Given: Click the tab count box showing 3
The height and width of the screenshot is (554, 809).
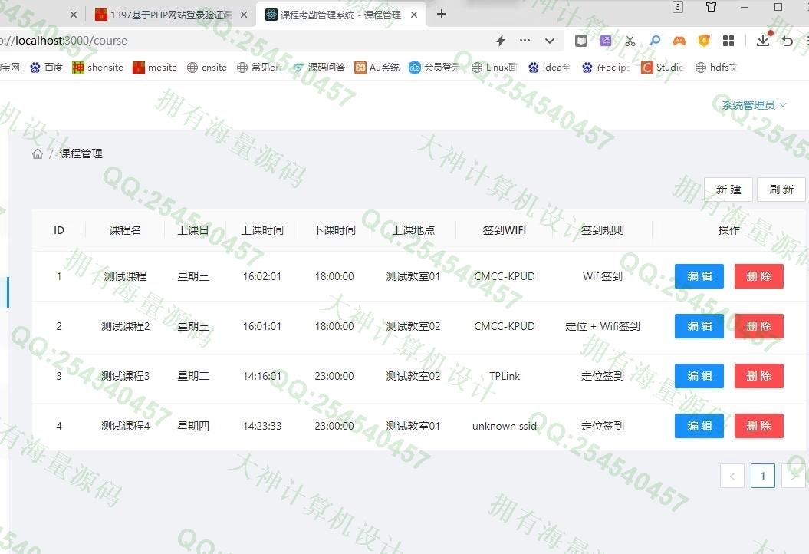Looking at the screenshot, I should (678, 7).
